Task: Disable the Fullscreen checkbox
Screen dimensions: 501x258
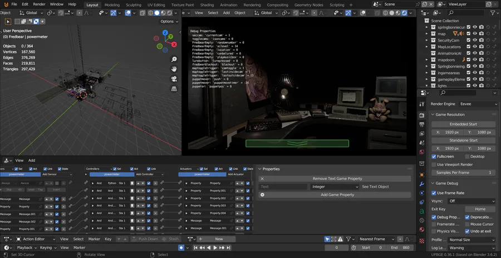Action: click(434, 156)
